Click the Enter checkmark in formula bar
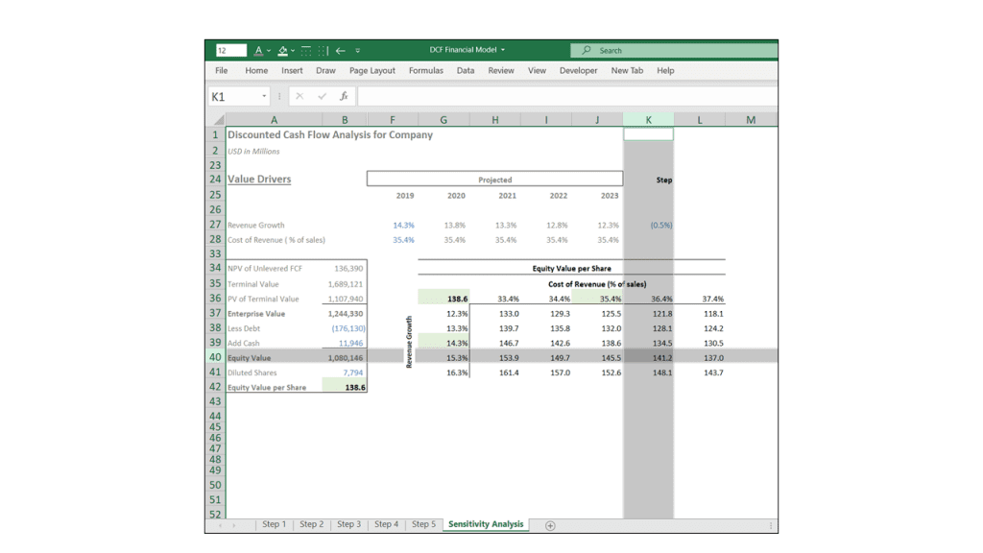This screenshot has width=983, height=553. (321, 96)
